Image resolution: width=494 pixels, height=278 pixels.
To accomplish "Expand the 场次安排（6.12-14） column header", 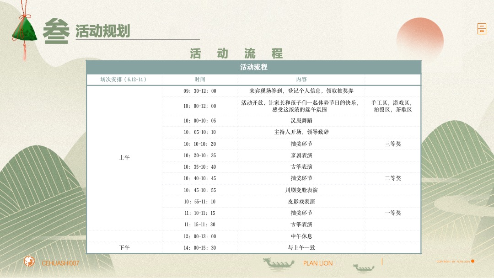I will click(123, 79).
